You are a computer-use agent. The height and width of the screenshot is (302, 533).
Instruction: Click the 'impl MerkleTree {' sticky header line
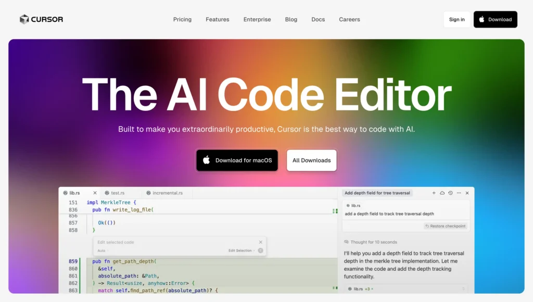point(111,203)
